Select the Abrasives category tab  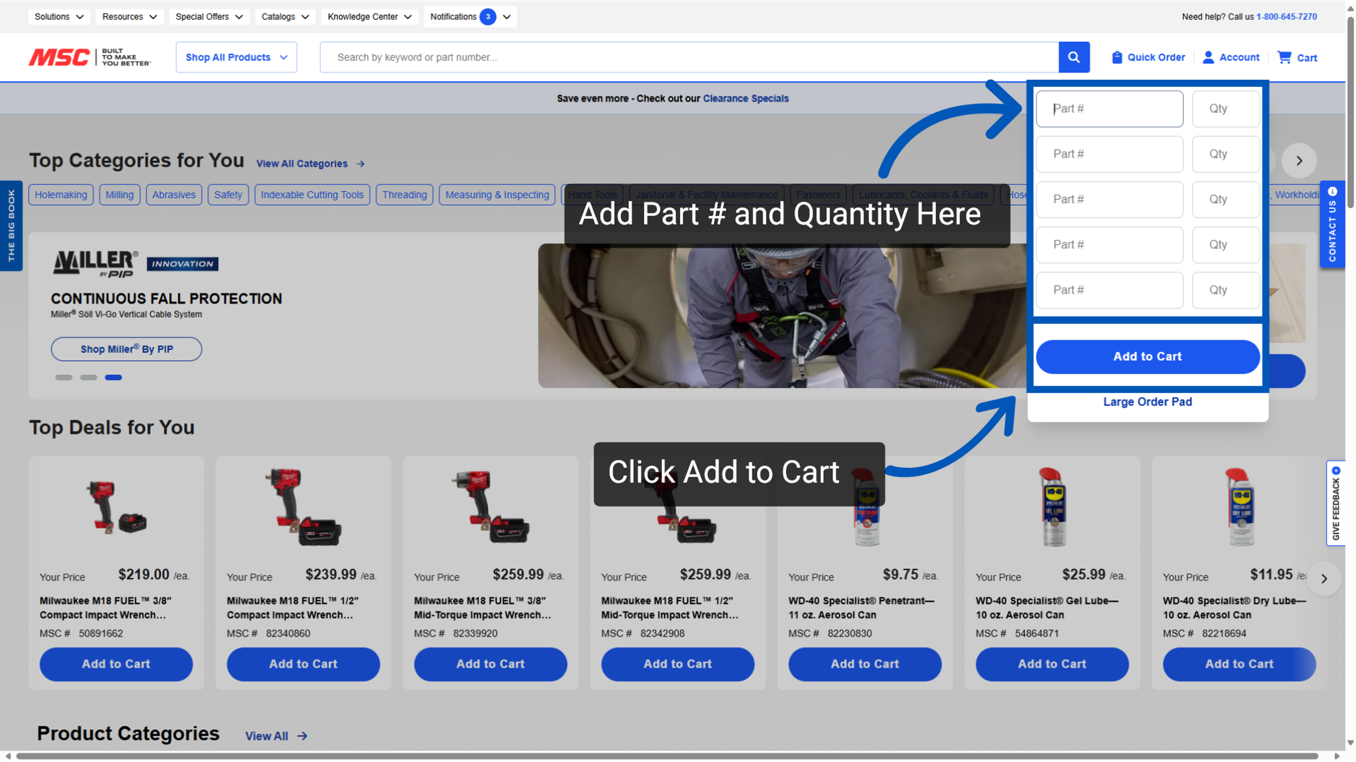(174, 195)
